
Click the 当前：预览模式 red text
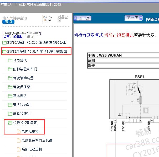click(x=119, y=35)
